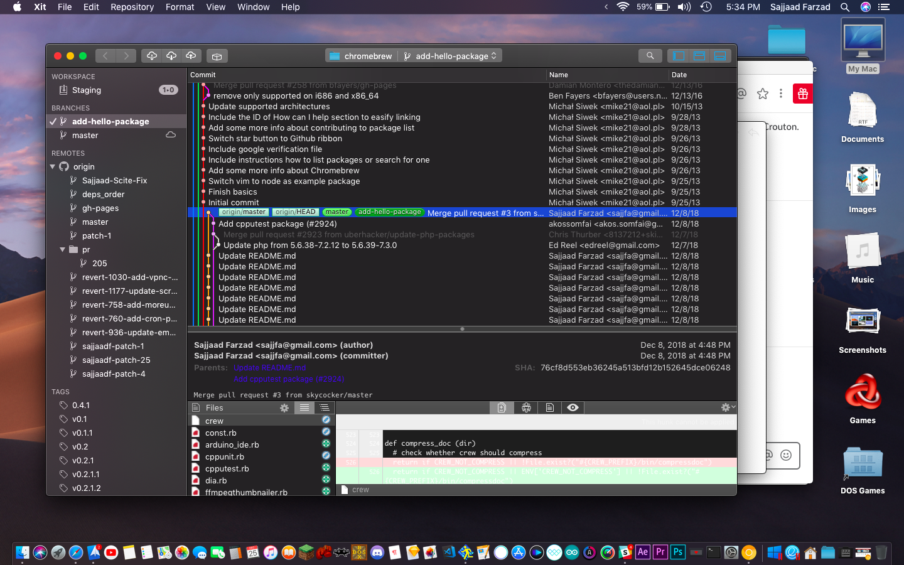This screenshot has height=565, width=904.
Task: Collapse the pr folder under remotes
Action: 62,249
